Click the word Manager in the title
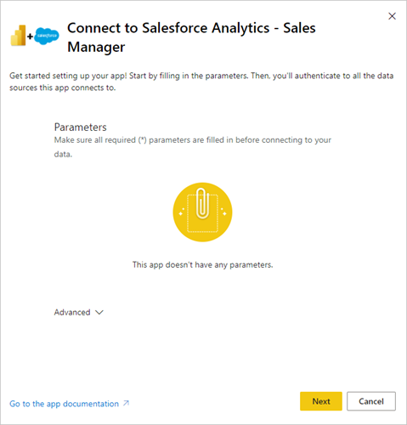This screenshot has width=407, height=425. 96,47
